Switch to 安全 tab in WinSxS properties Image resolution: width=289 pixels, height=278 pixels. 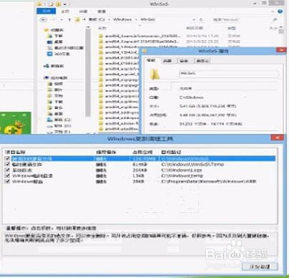(x=184, y=61)
